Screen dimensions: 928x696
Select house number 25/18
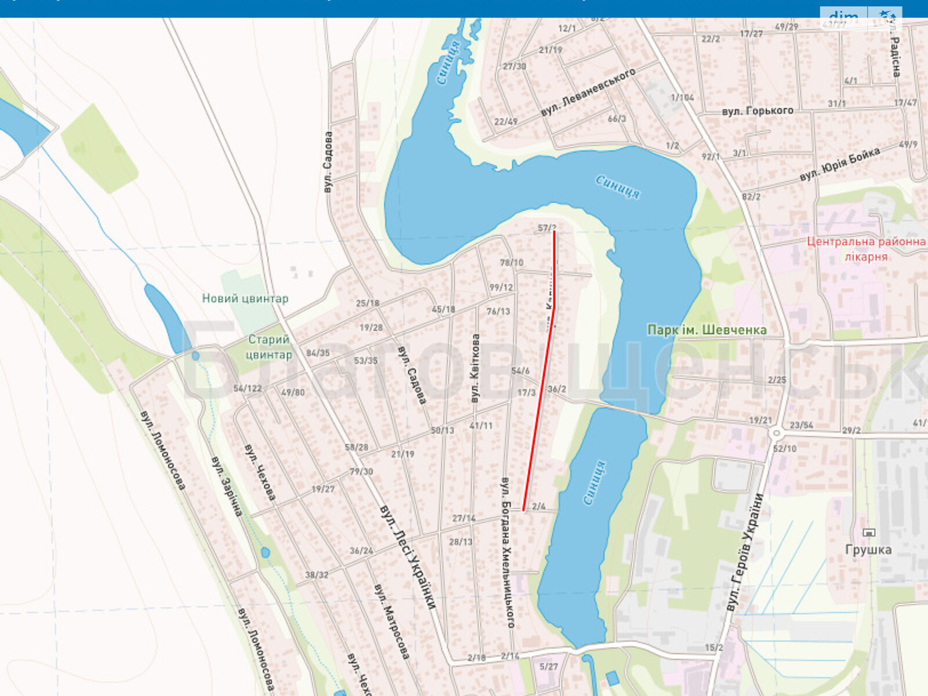(x=368, y=303)
